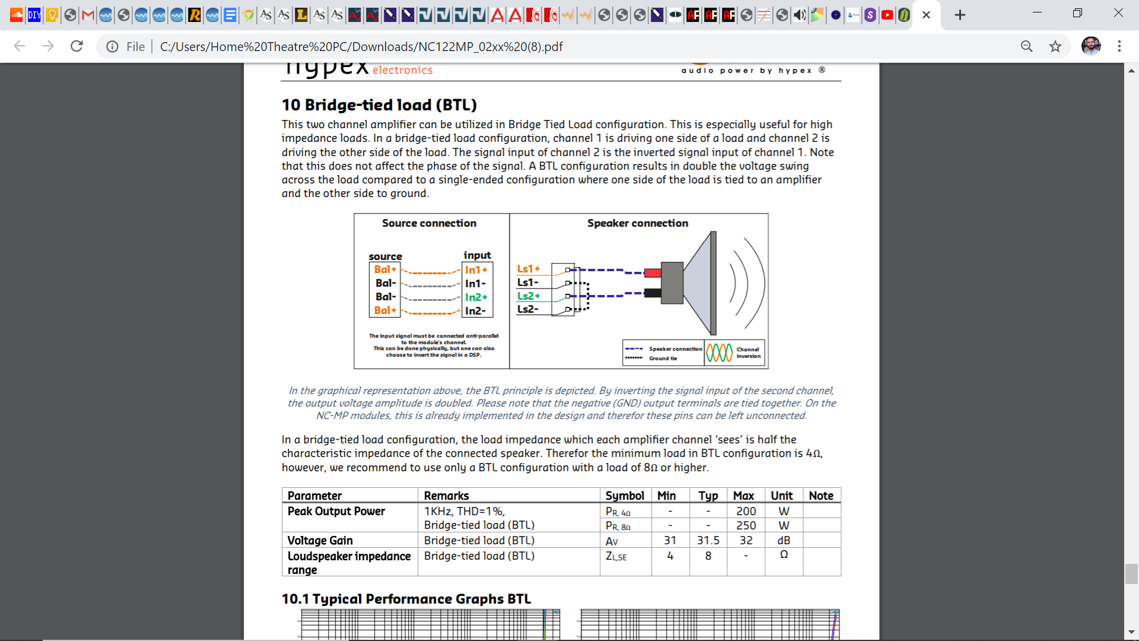Viewport: 1139px width, 641px height.
Task: Click the 'Channel inversion' legend entry
Action: [x=735, y=353]
